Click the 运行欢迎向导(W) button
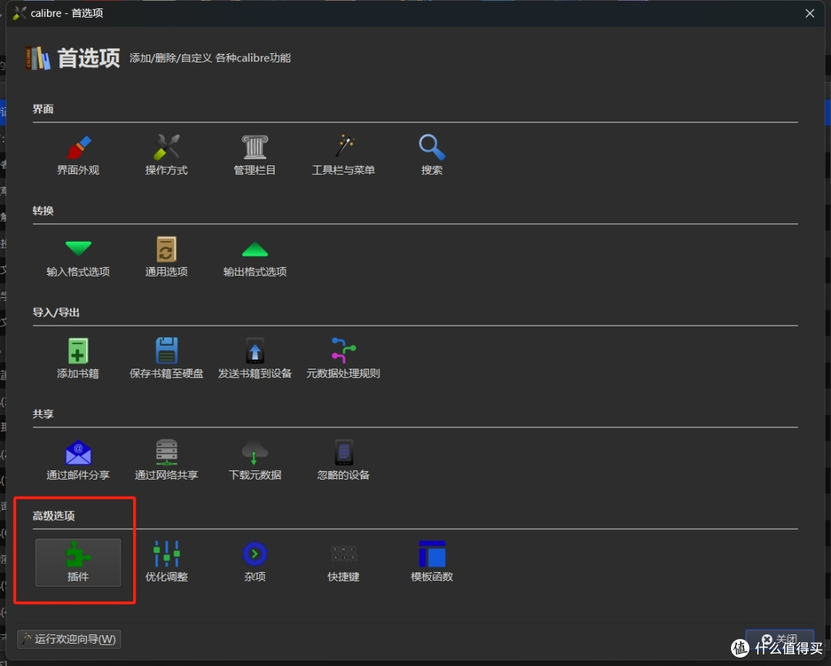The image size is (831, 666). [69, 639]
